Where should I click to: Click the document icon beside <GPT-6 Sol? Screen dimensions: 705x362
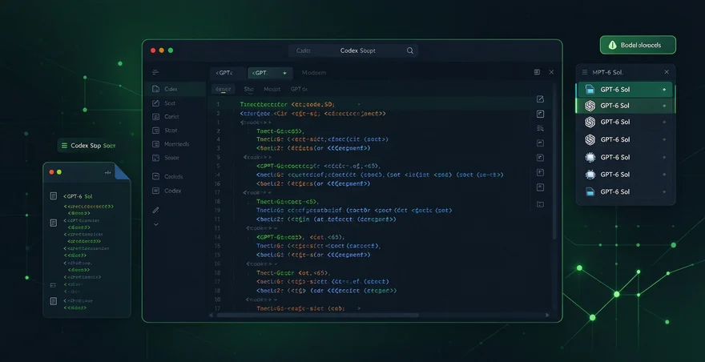click(54, 196)
